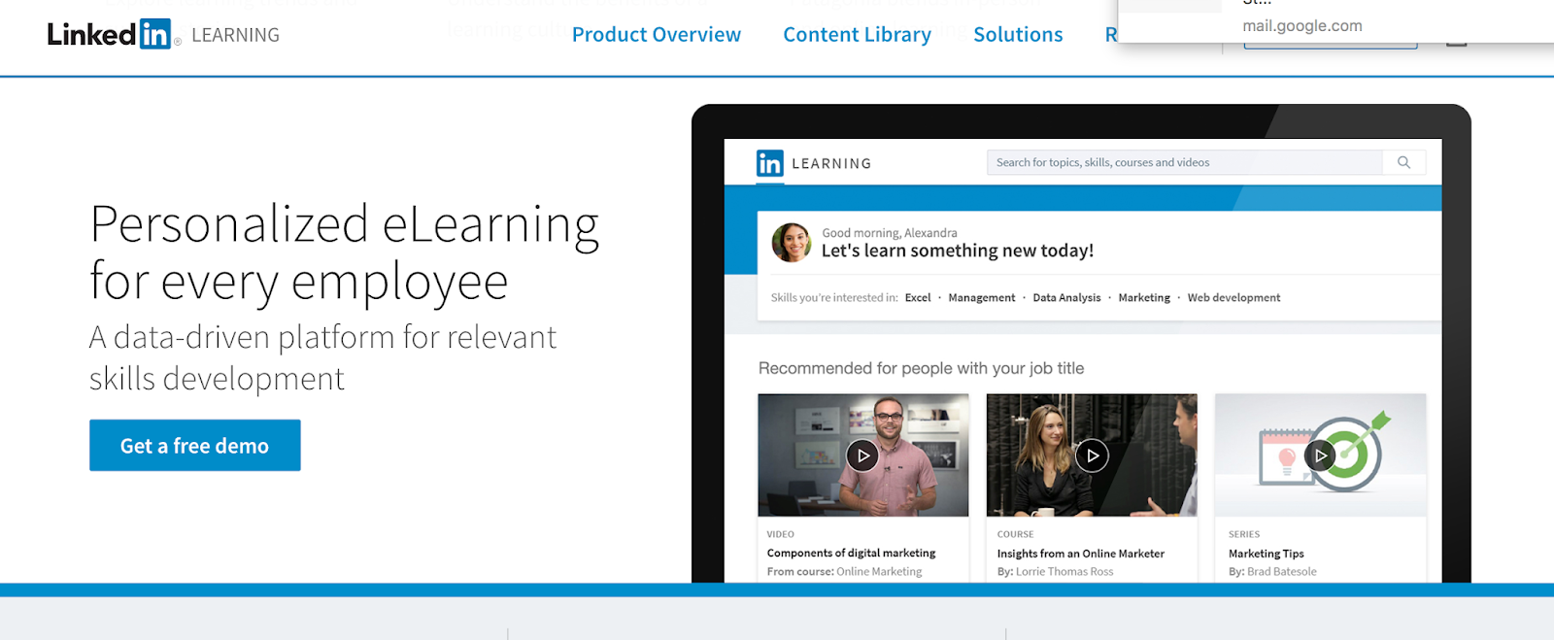Image resolution: width=1554 pixels, height=640 pixels.
Task: Click the mail.google.com popup text
Action: (1302, 26)
